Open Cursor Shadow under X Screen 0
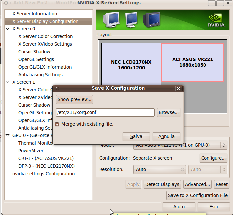The image size is (233, 215). click(x=34, y=52)
